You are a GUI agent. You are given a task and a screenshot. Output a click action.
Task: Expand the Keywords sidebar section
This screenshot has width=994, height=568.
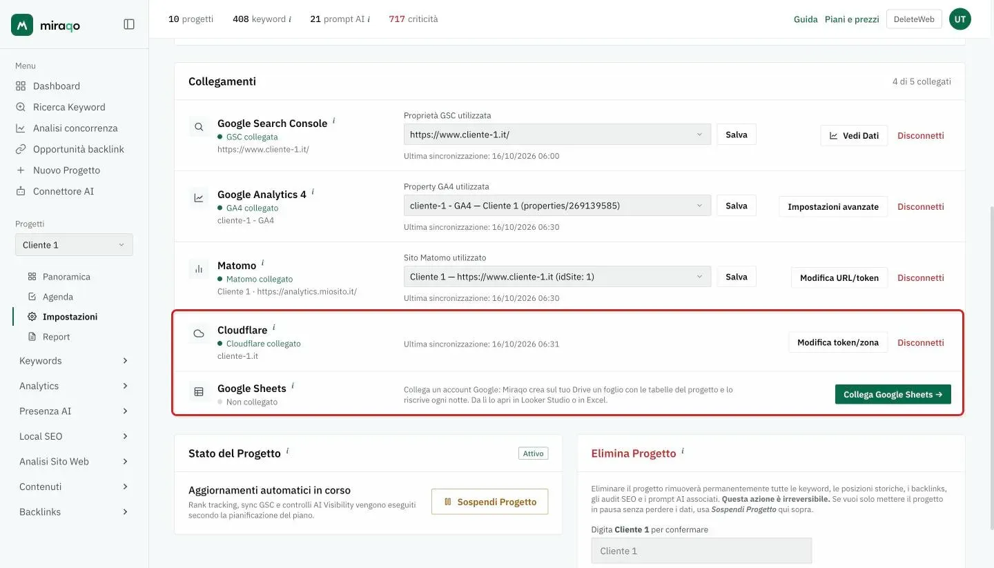74,361
